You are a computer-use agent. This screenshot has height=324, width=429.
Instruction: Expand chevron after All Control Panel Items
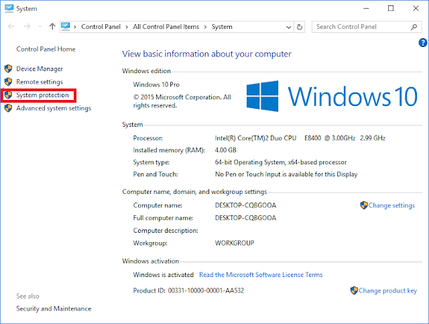(x=205, y=27)
